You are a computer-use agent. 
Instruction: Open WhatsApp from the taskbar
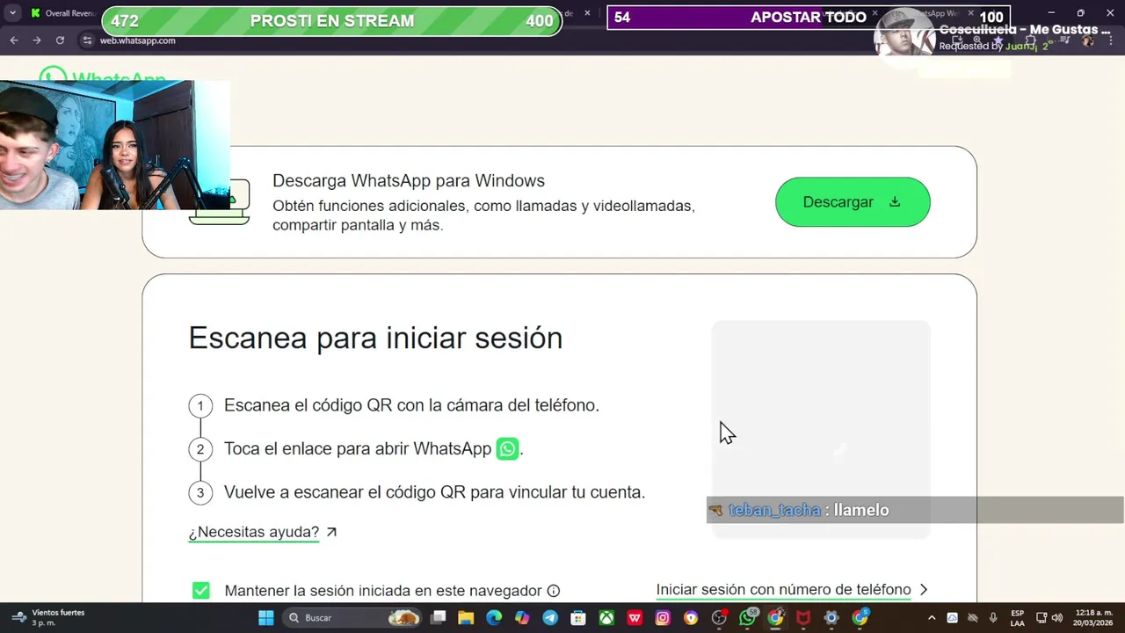[748, 618]
